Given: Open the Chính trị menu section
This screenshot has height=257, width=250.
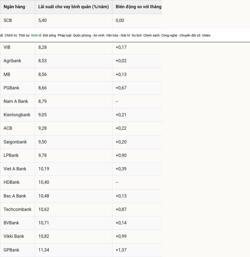Looking at the screenshot, I should point(11,35).
